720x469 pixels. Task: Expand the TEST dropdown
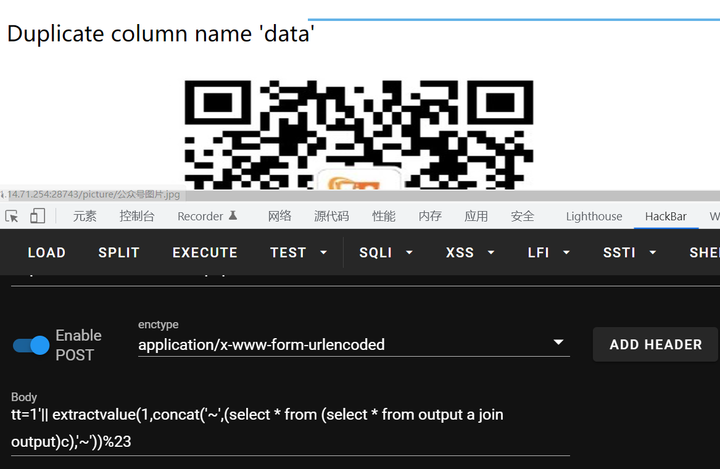298,252
